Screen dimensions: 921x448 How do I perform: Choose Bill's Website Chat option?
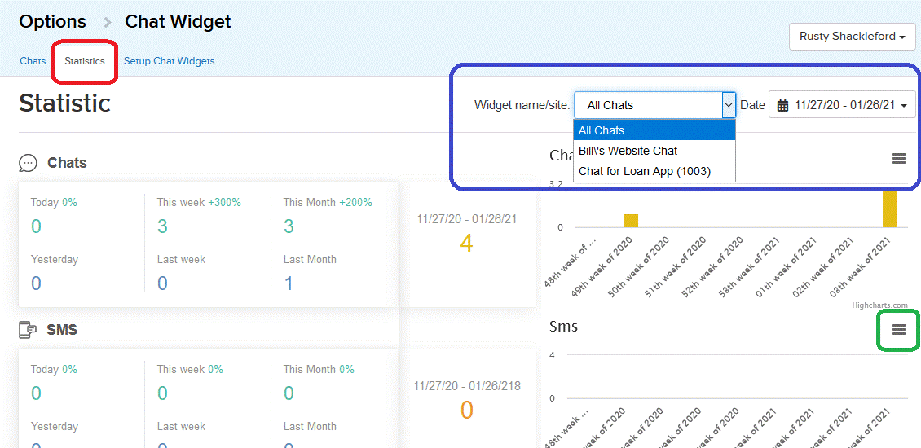(x=654, y=151)
